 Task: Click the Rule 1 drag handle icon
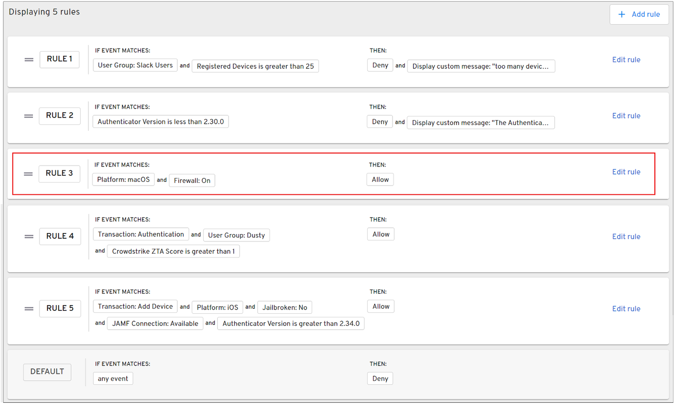tap(29, 60)
